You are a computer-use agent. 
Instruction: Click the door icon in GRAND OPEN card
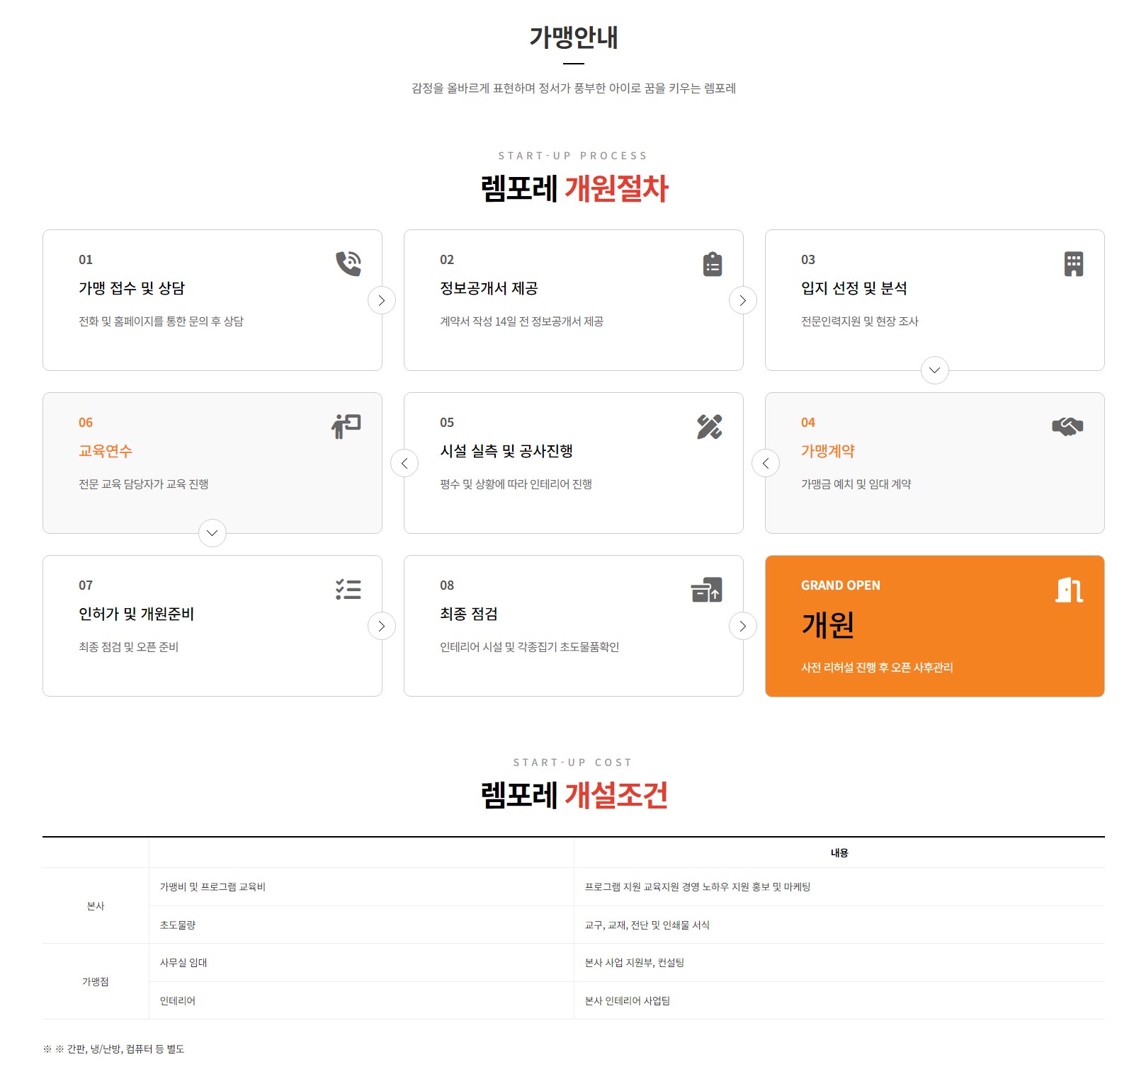(1069, 590)
